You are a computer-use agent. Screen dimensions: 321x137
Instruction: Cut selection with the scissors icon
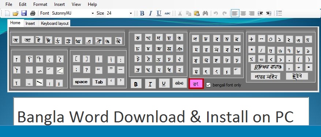coord(180,14)
